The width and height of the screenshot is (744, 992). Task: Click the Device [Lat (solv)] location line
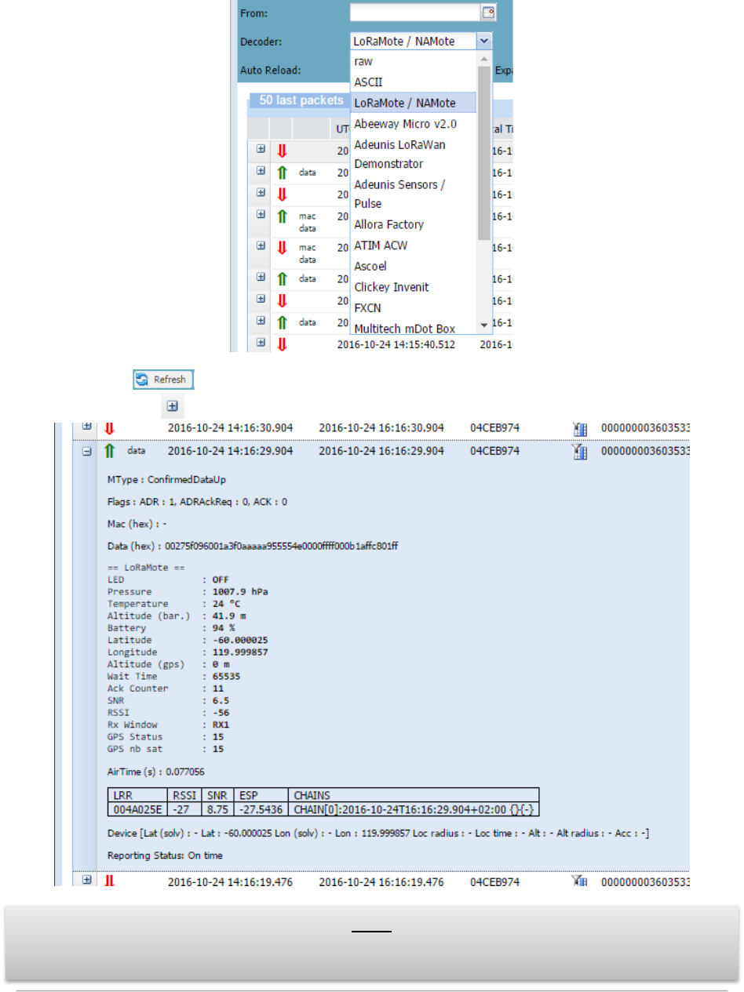pyautogui.click(x=377, y=832)
